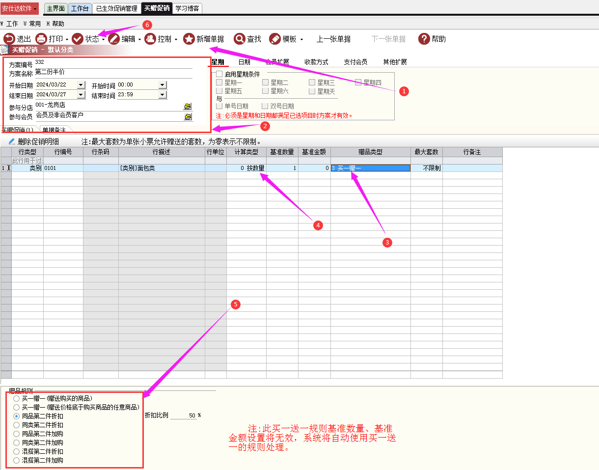The image size is (599, 470).
Task: Open the 参与分店 folder picker icon
Action: pos(188,106)
